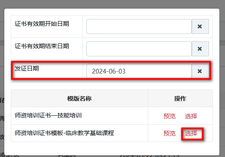
Task: Clear the 发证日期 field with its X button
Action: [200, 71]
